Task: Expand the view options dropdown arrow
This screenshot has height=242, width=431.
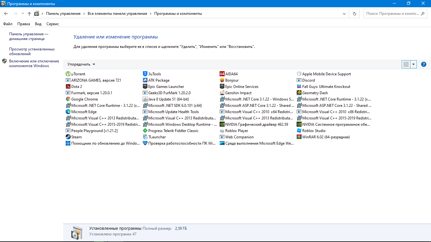Action: [x=414, y=64]
